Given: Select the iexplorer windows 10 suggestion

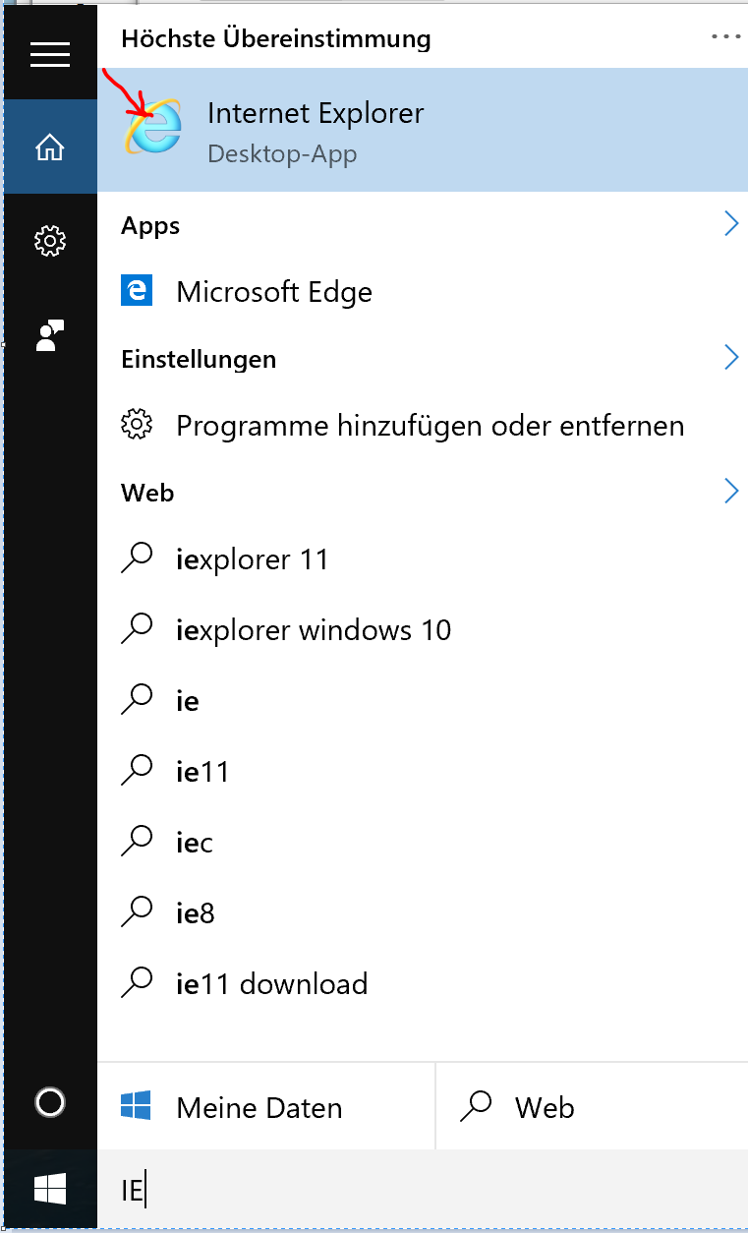Looking at the screenshot, I should (313, 630).
